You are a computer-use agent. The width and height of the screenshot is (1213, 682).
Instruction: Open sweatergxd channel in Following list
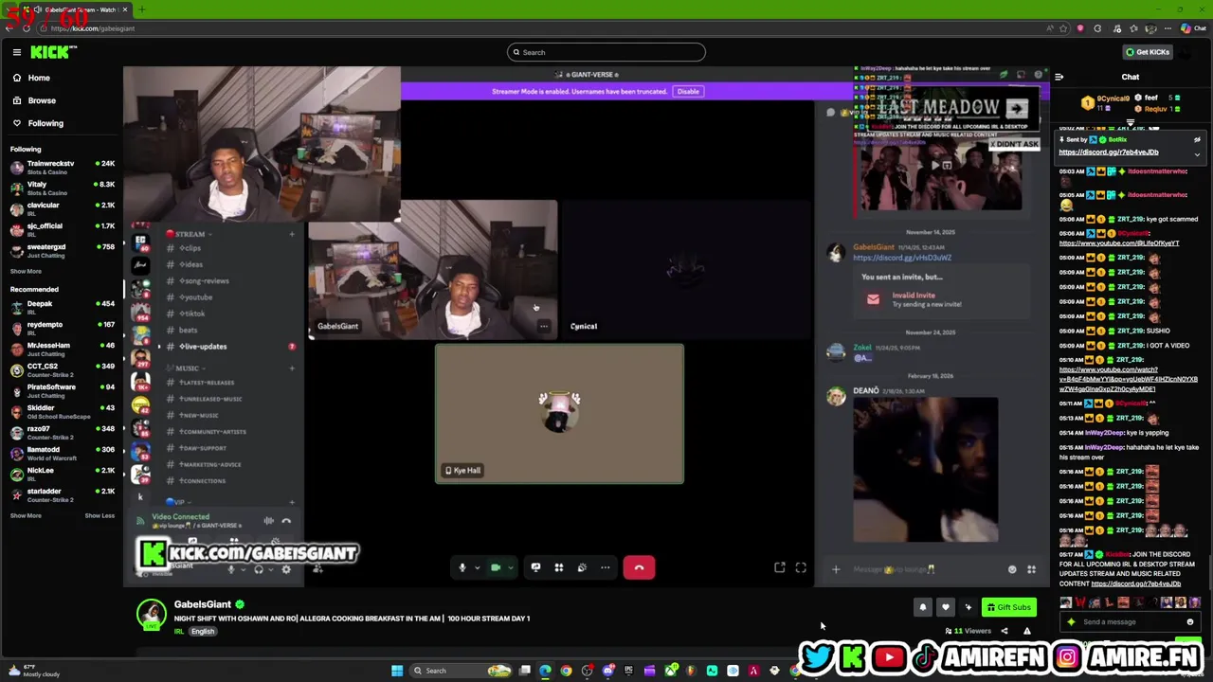point(62,251)
